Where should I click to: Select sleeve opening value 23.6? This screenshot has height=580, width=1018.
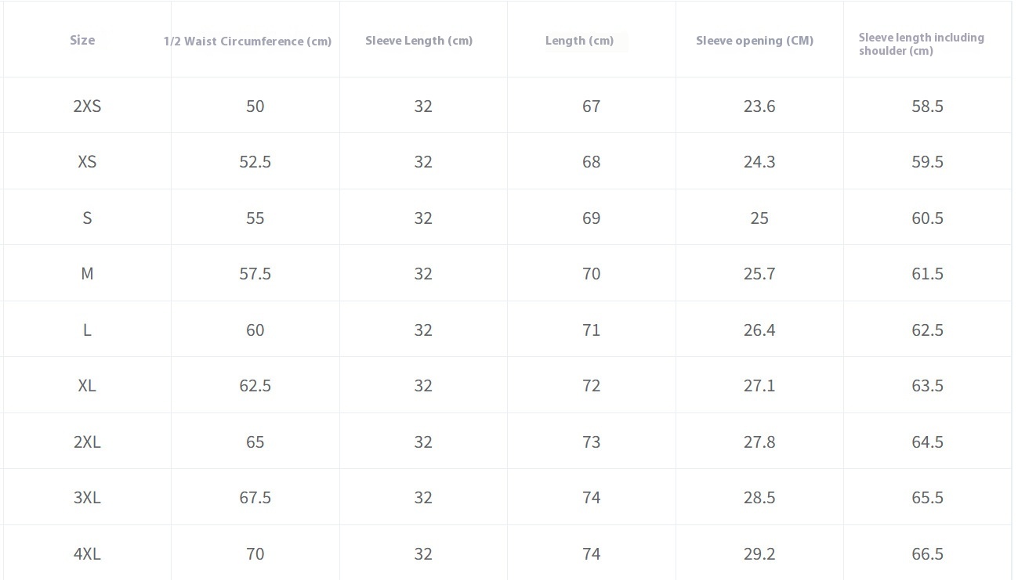click(759, 106)
